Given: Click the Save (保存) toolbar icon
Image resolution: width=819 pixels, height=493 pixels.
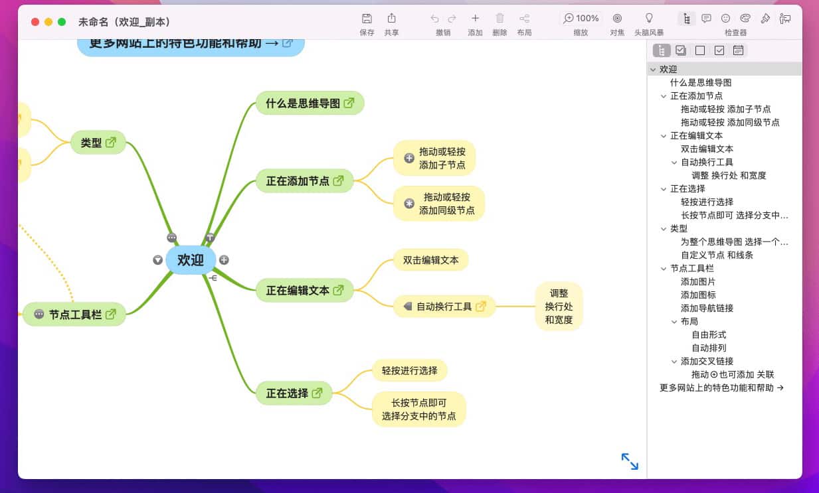Looking at the screenshot, I should coord(367,19).
